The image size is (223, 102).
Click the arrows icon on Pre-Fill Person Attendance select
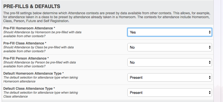(210, 62)
